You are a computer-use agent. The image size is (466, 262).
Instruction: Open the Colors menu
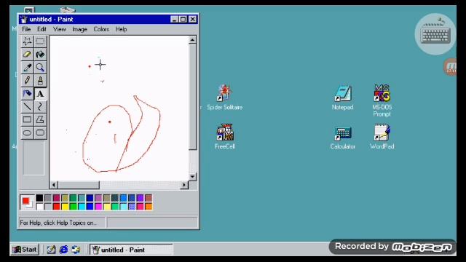tap(101, 29)
